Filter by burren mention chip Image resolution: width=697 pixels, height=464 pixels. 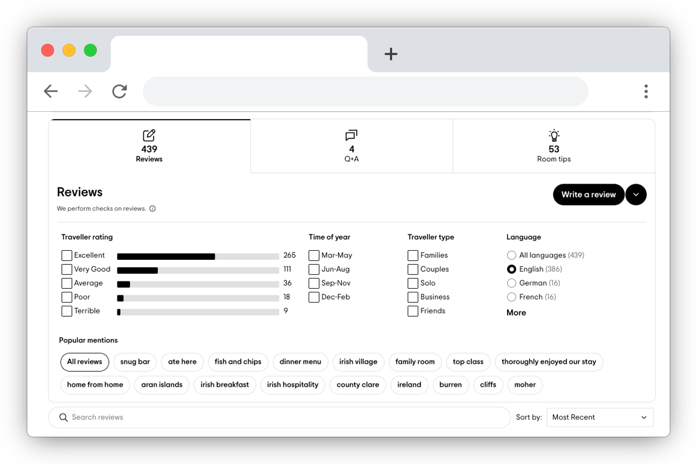[451, 385]
